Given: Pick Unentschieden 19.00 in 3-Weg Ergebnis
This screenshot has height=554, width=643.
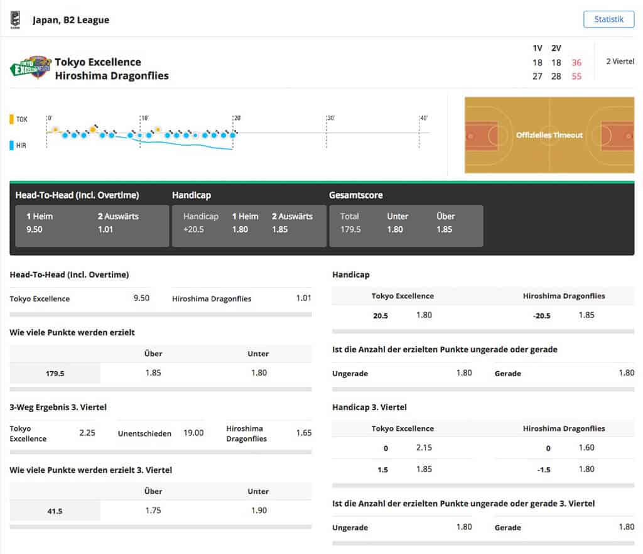Looking at the screenshot, I should [160, 433].
